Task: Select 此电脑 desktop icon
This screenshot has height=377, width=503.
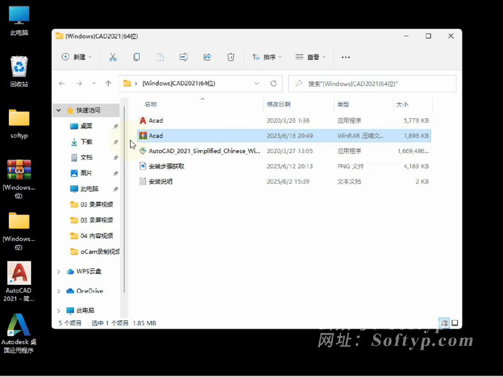Action: 19,20
